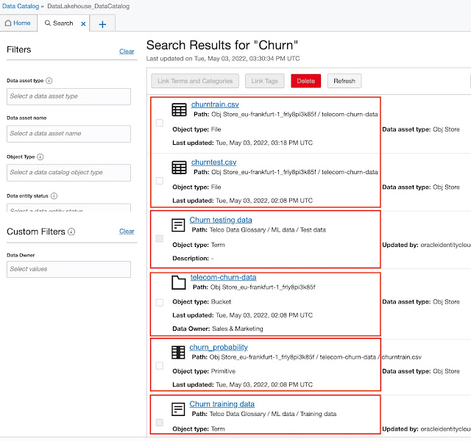The image size is (471, 441).
Task: Refresh the search results
Action: tap(344, 81)
